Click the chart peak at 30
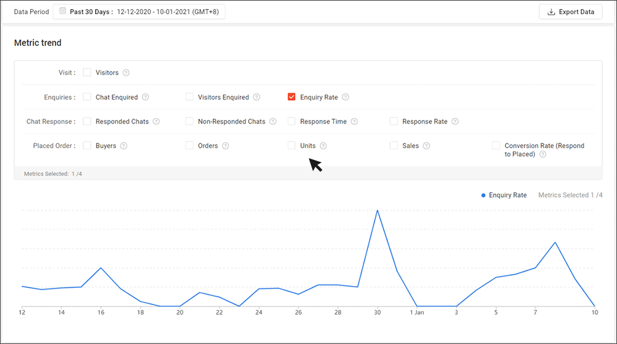Viewport: 617px width, 344px height. tap(378, 211)
